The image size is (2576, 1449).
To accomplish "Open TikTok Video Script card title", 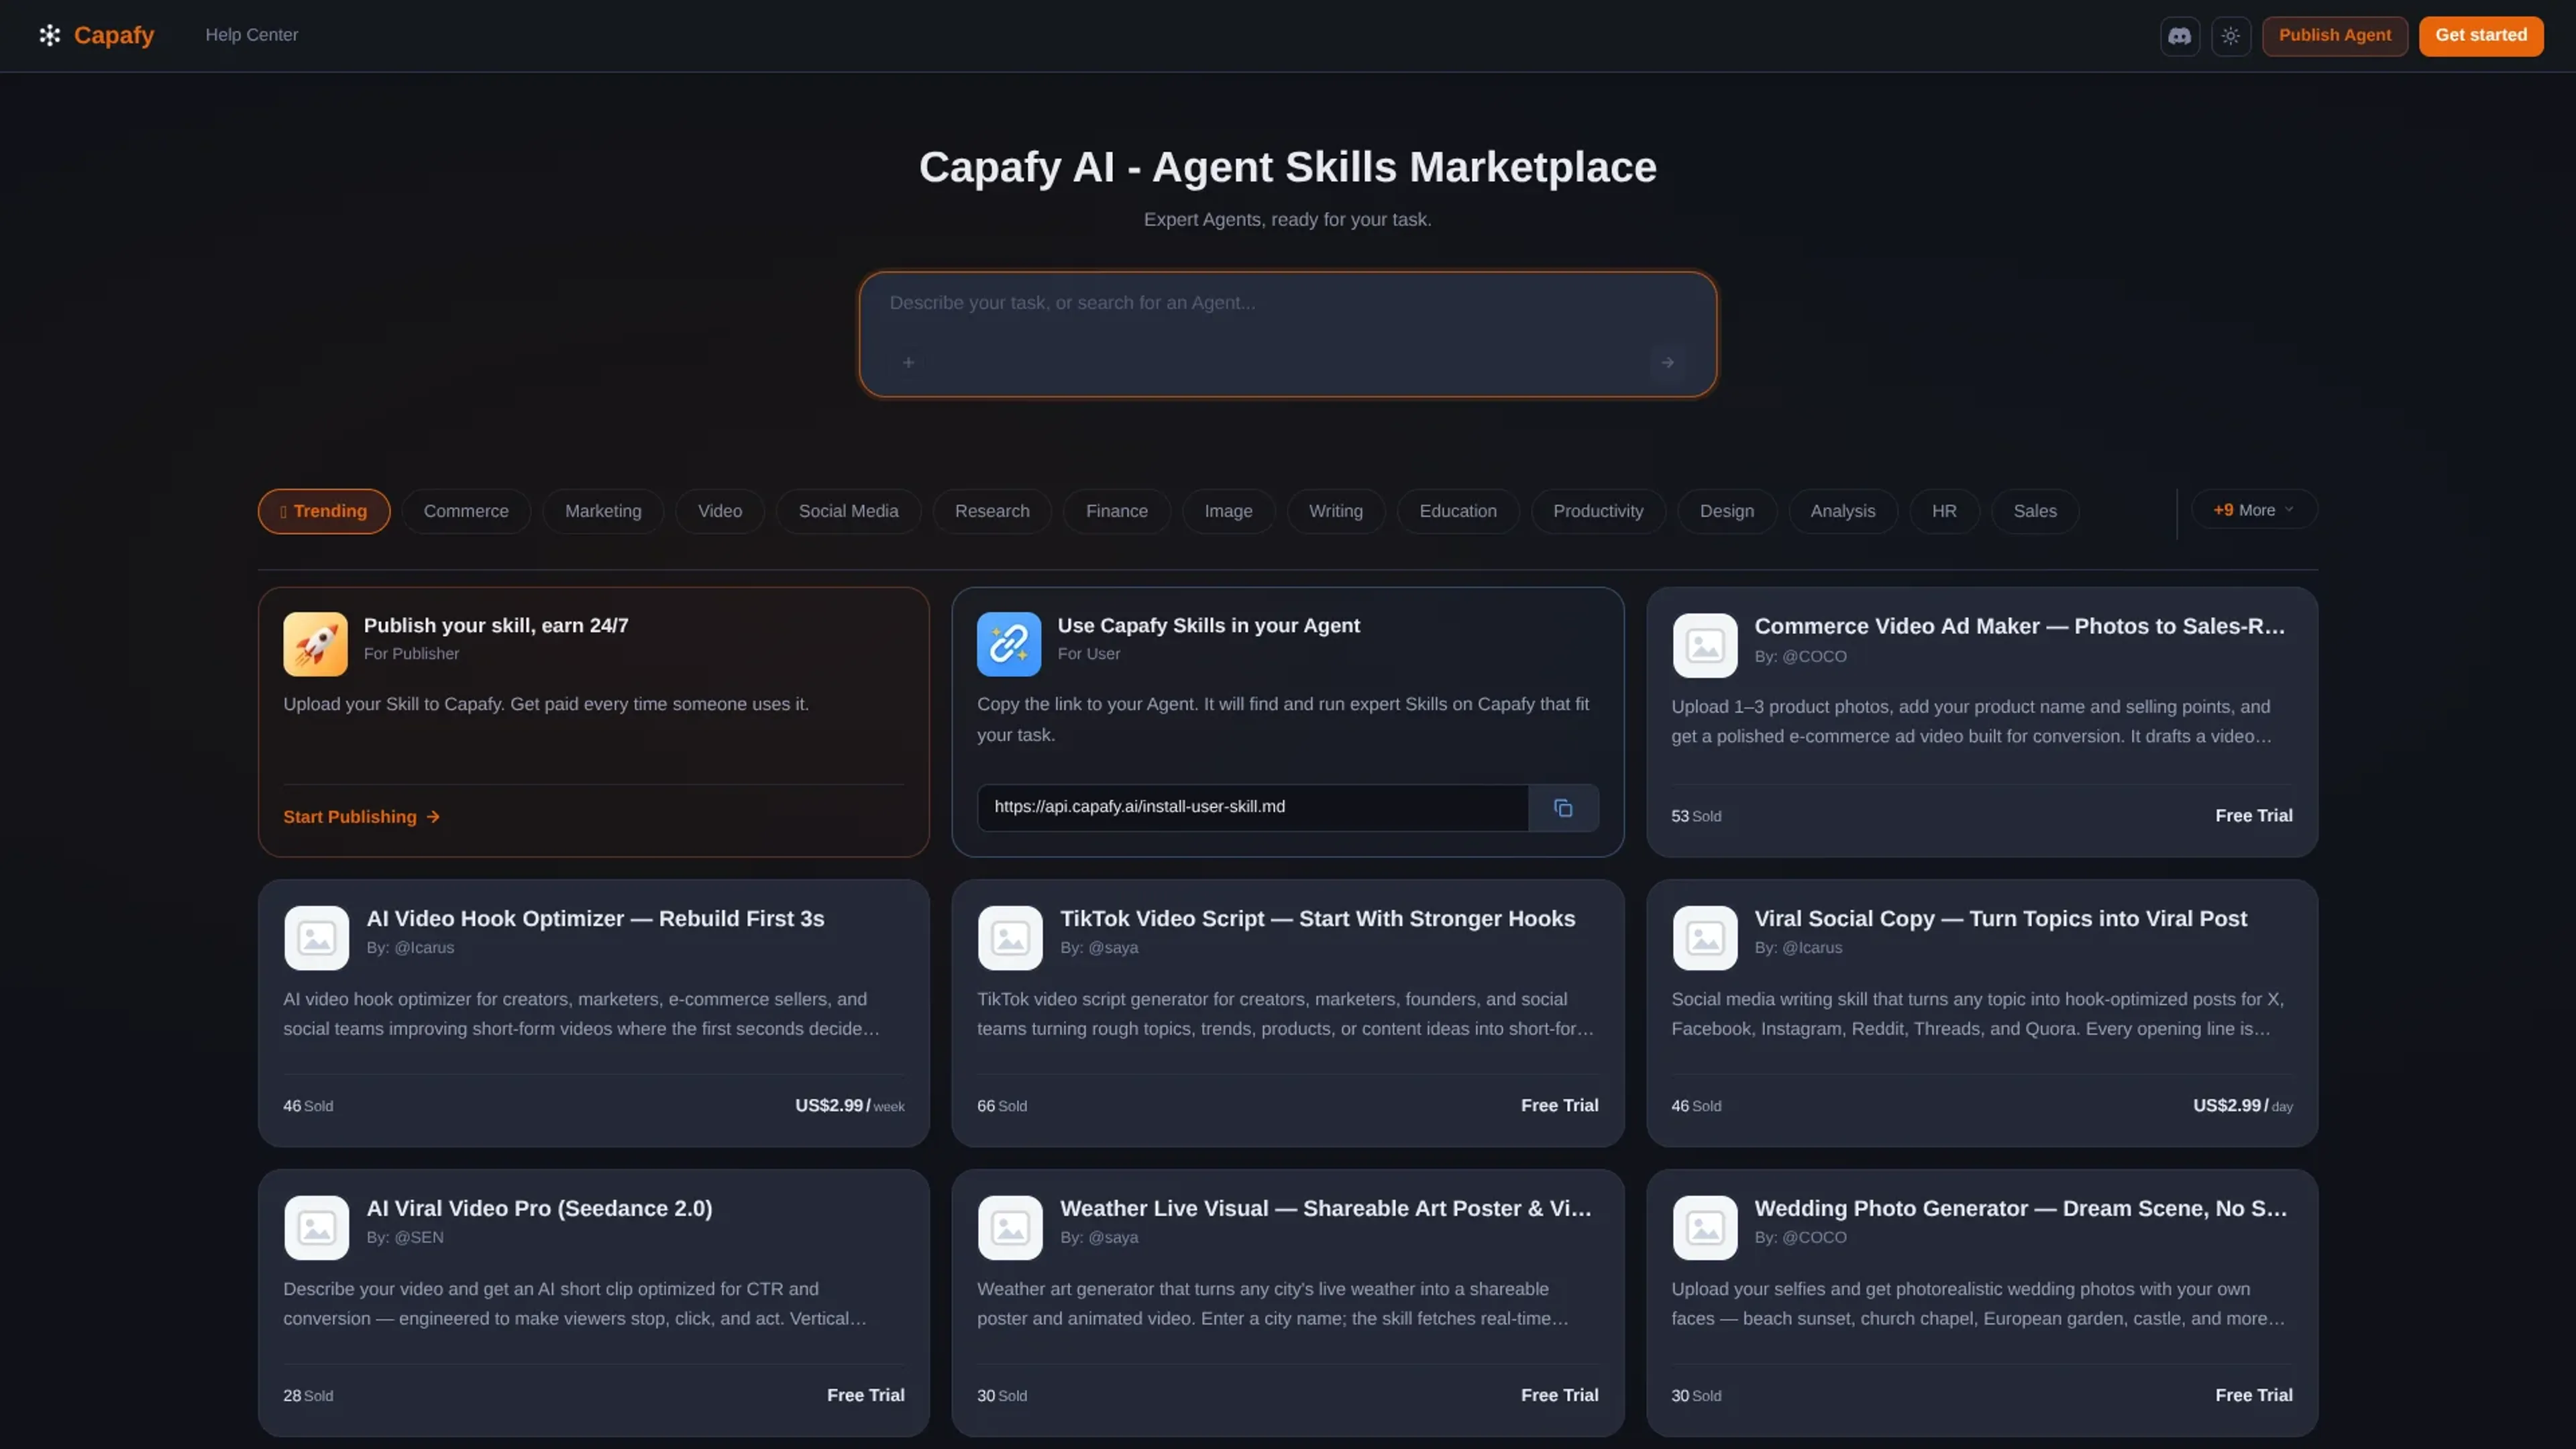I will 1317,919.
